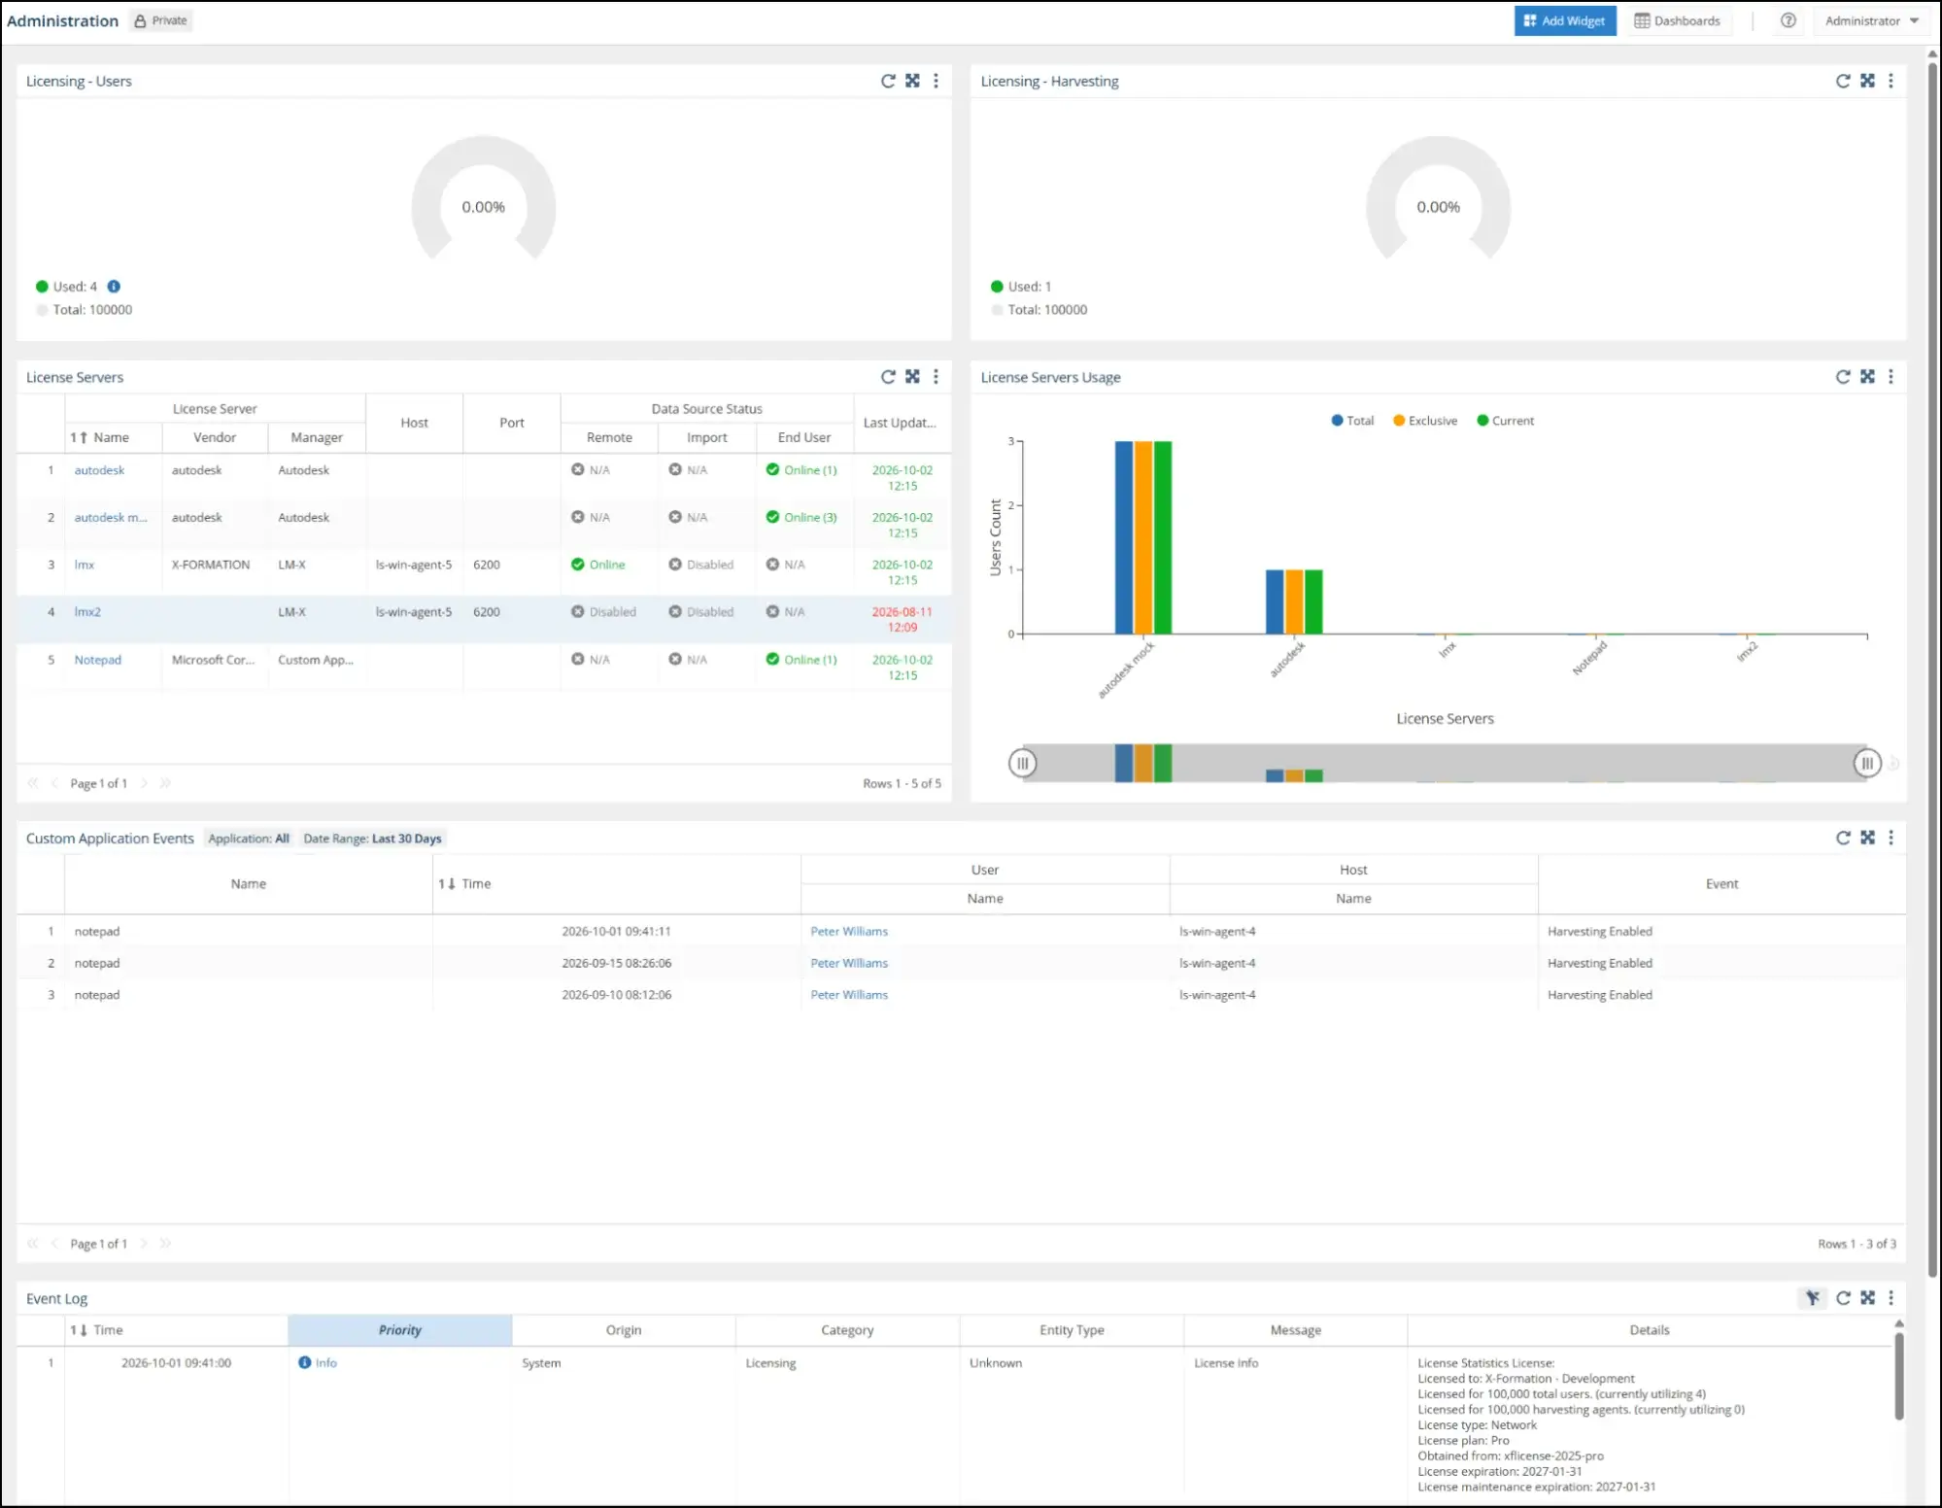Select the Priority column header in Event Log
This screenshot has width=1942, height=1508.
click(400, 1329)
